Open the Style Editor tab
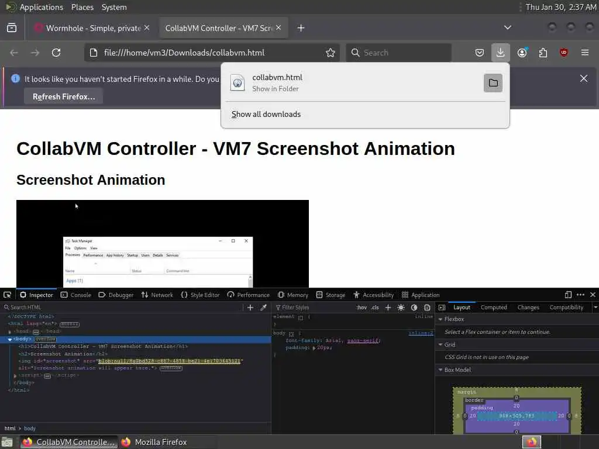Image resolution: width=599 pixels, height=449 pixels. 201,295
